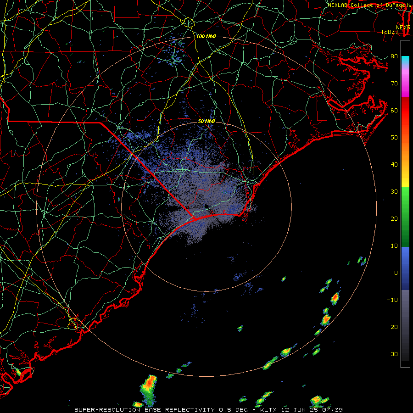This screenshot has height=413, width=413.
Task: Click the "[dBZ]" unit label
Action: coord(390,32)
